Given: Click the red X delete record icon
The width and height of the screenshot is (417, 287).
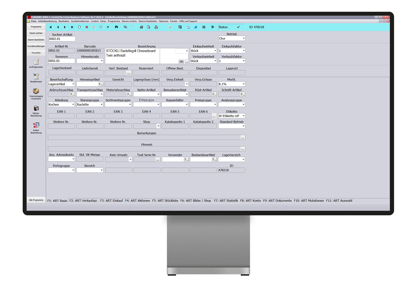Looking at the screenshot, I should [x=87, y=27].
